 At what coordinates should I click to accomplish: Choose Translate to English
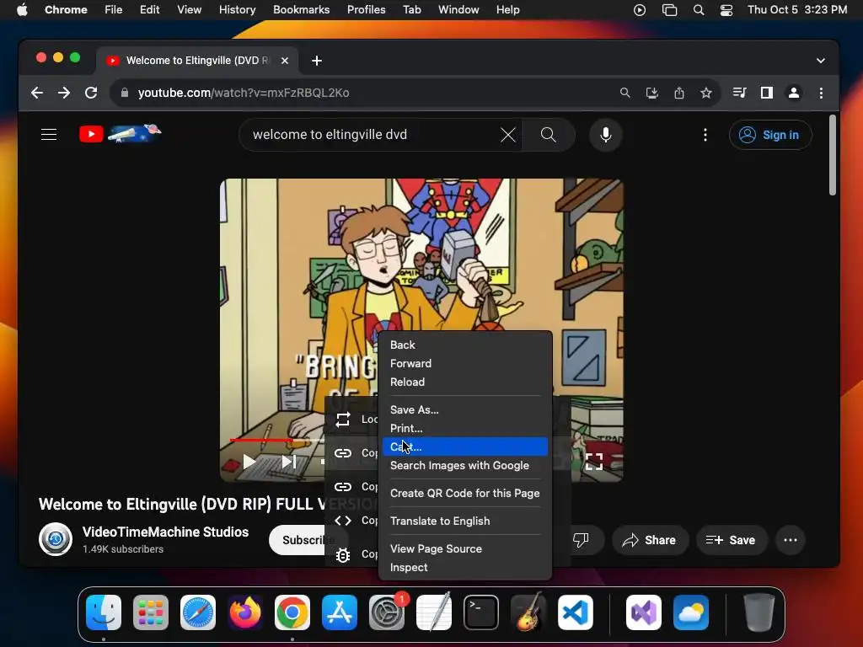[x=464, y=521]
